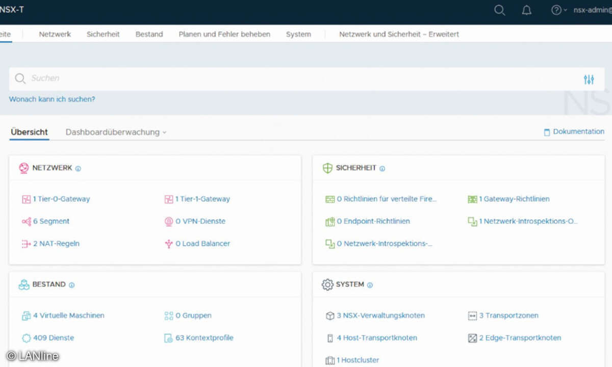The height and width of the screenshot is (367, 612).
Task: Show info tooltip next to SYSTEM
Action: pyautogui.click(x=370, y=285)
